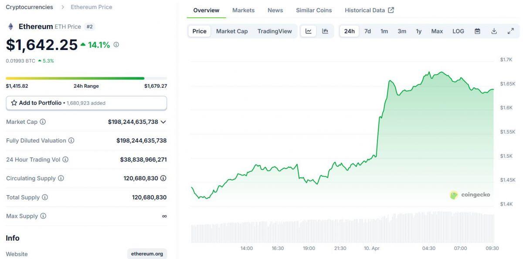Image resolution: width=523 pixels, height=259 pixels.
Task: Click Ethereum Price breadcrumb
Action: (x=92, y=7)
